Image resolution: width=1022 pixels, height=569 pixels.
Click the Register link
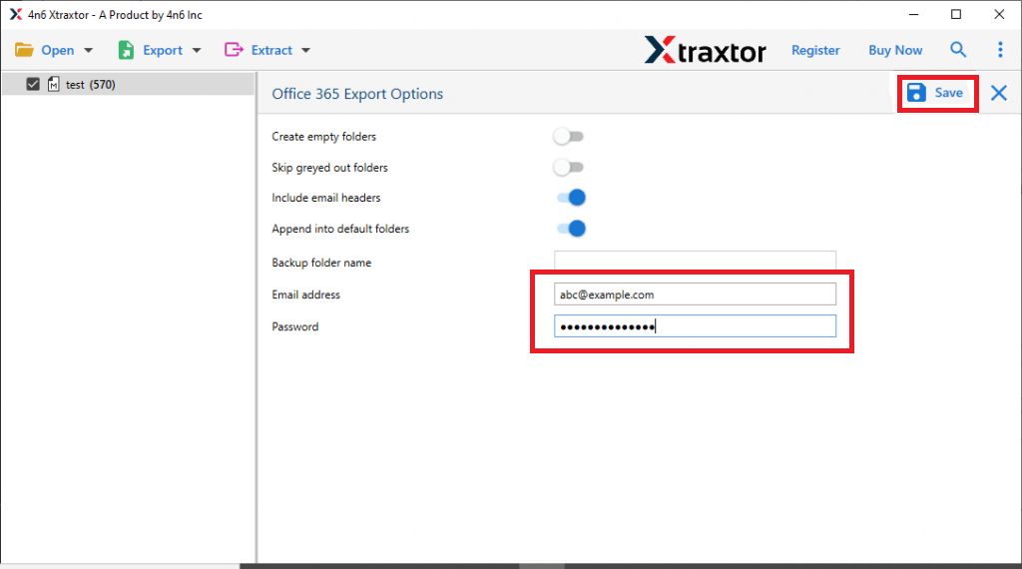click(x=815, y=50)
